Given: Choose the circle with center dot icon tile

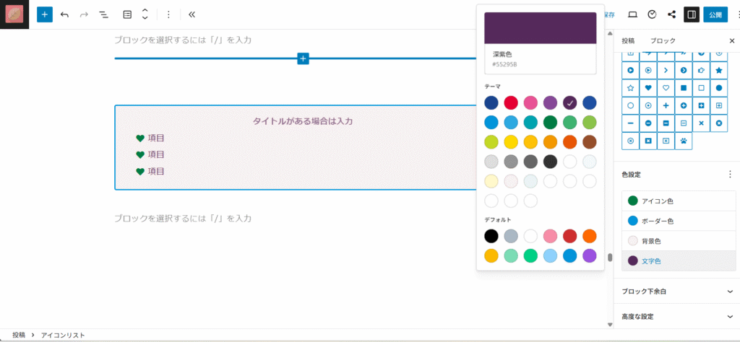Looking at the screenshot, I should coord(648,105).
